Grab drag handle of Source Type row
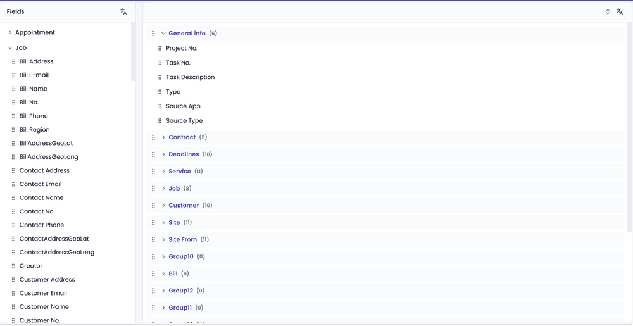The width and height of the screenshot is (633, 326). (160, 121)
